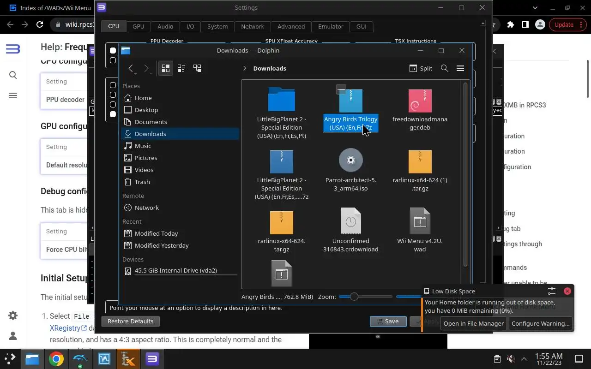This screenshot has height=369, width=591.
Task: Open the Videos place in Dolphin sidebar
Action: point(180,170)
